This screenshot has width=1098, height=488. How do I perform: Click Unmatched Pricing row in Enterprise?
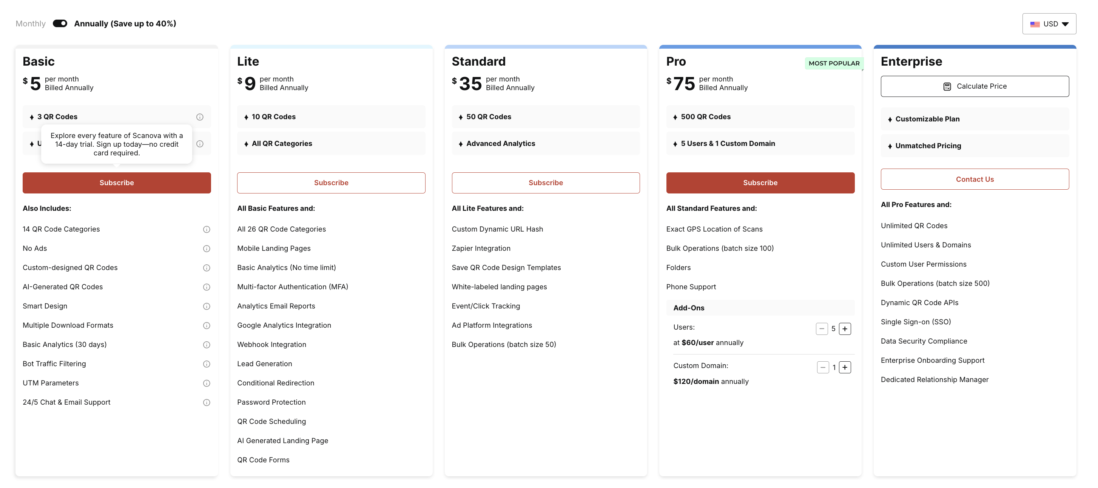(975, 146)
